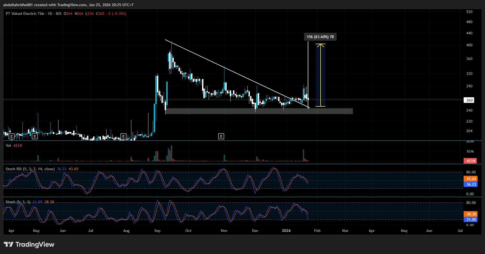Select the Stoch (5, 3, 3) indicator title
The image size is (485, 254).
click(x=18, y=202)
